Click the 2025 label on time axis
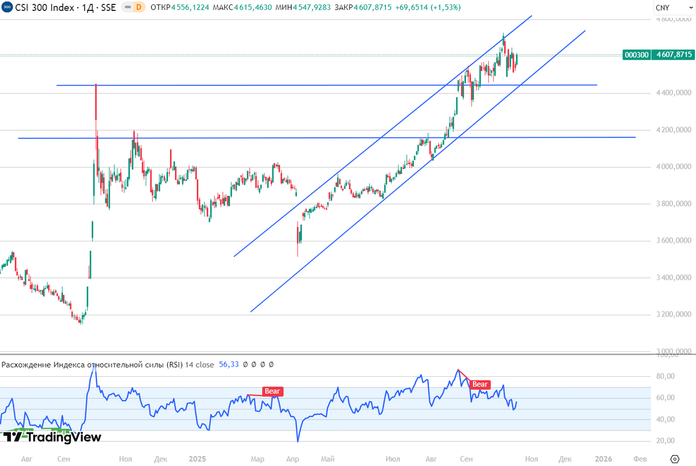The height and width of the screenshot is (466, 696). 197,459
